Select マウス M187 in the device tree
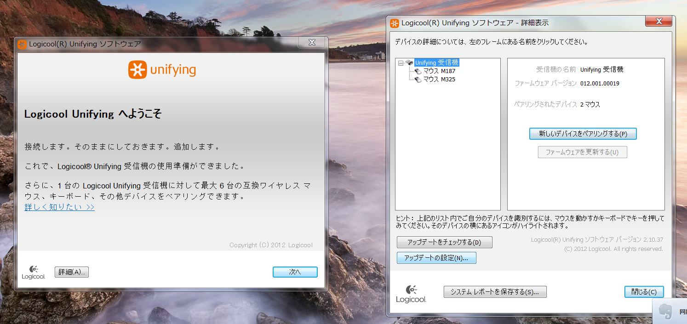 pos(439,71)
